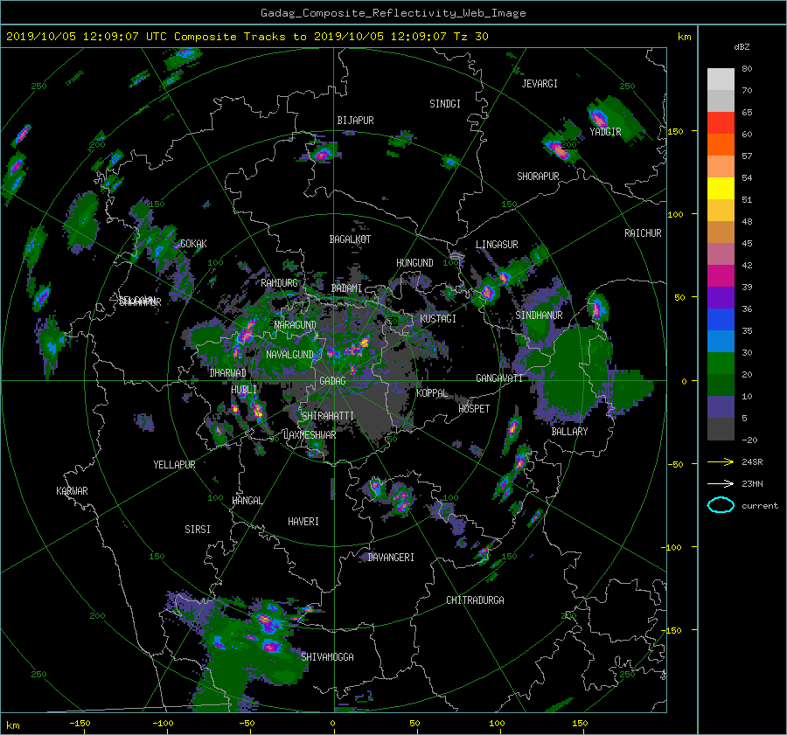Click the KARWAR city label
Image resolution: width=787 pixels, height=735 pixels.
[72, 491]
